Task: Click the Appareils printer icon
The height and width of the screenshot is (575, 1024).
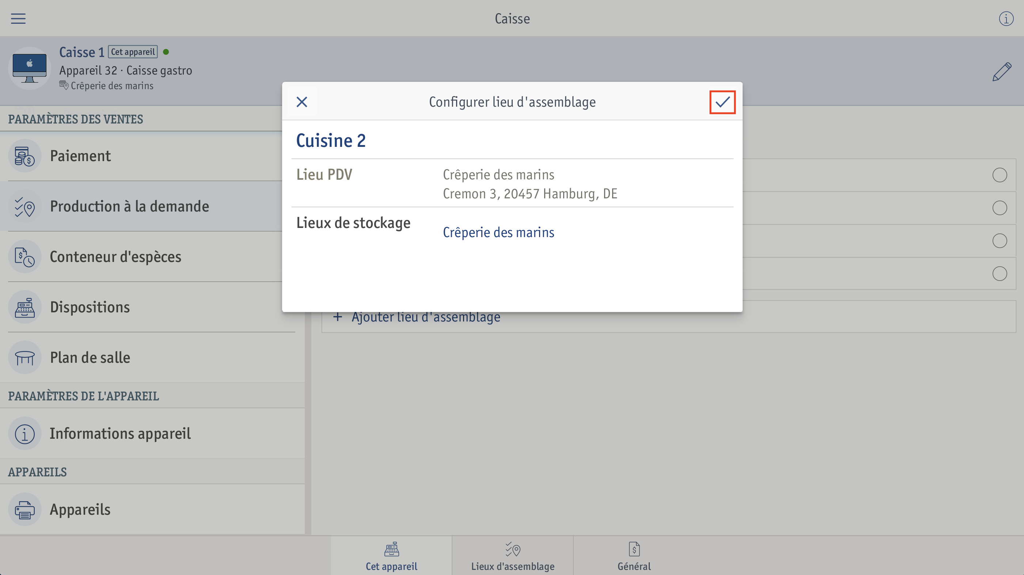Action: tap(24, 510)
